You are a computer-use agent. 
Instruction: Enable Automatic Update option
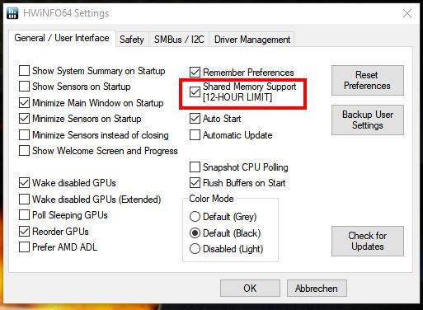pos(195,135)
